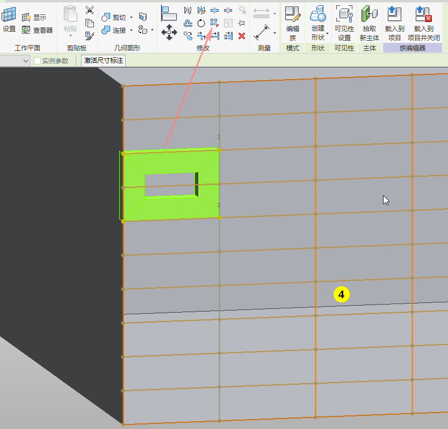
Task: Select the Align tool in 修改 panel
Action: coord(169,13)
